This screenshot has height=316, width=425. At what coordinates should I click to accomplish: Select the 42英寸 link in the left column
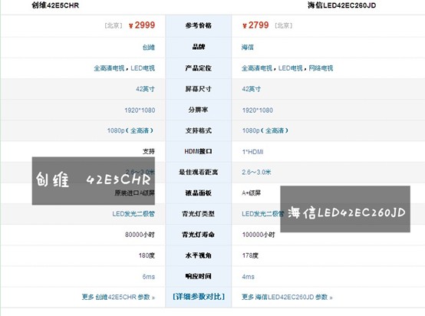145,89
